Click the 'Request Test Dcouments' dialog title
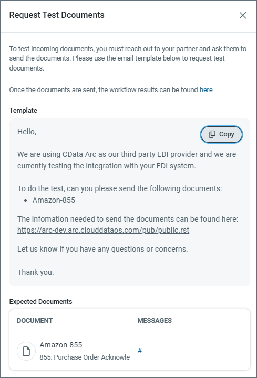This screenshot has height=378, width=257. pyautogui.click(x=57, y=15)
